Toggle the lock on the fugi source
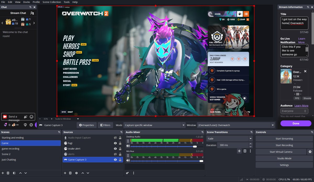Screen dimensions: 314x182 (x=120, y=143)
